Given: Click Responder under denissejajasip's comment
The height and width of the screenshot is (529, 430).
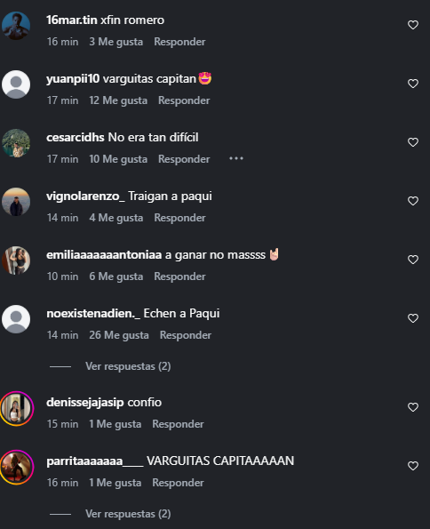Looking at the screenshot, I should (178, 424).
